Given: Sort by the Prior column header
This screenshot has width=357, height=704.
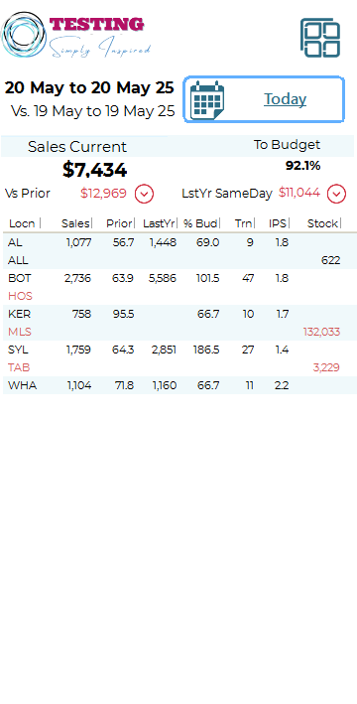Looking at the screenshot, I should pyautogui.click(x=120, y=223).
